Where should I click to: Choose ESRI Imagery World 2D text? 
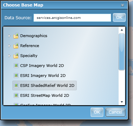pos(43,76)
